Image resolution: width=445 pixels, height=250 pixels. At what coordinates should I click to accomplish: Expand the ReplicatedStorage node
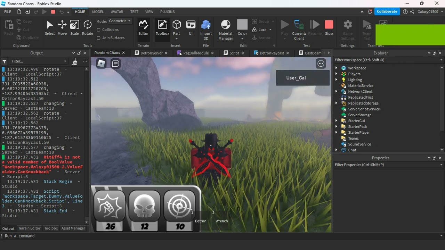point(336,103)
